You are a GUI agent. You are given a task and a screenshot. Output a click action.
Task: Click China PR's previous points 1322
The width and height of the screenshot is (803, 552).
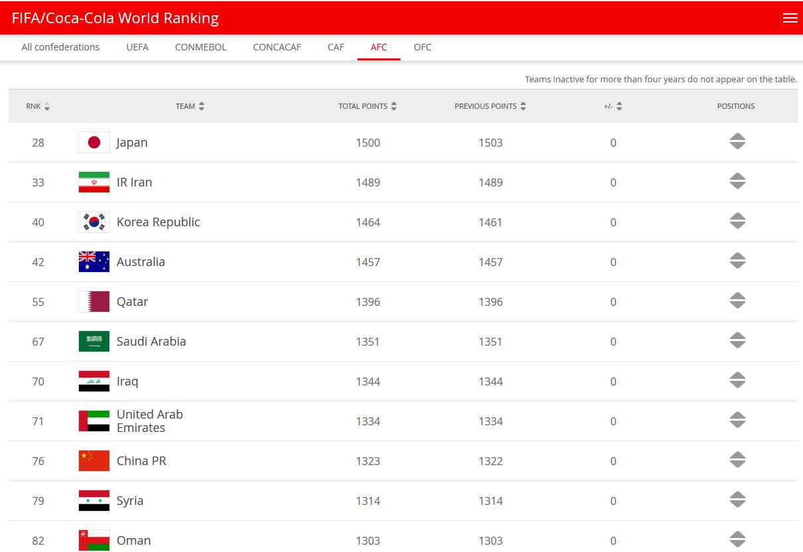(491, 461)
